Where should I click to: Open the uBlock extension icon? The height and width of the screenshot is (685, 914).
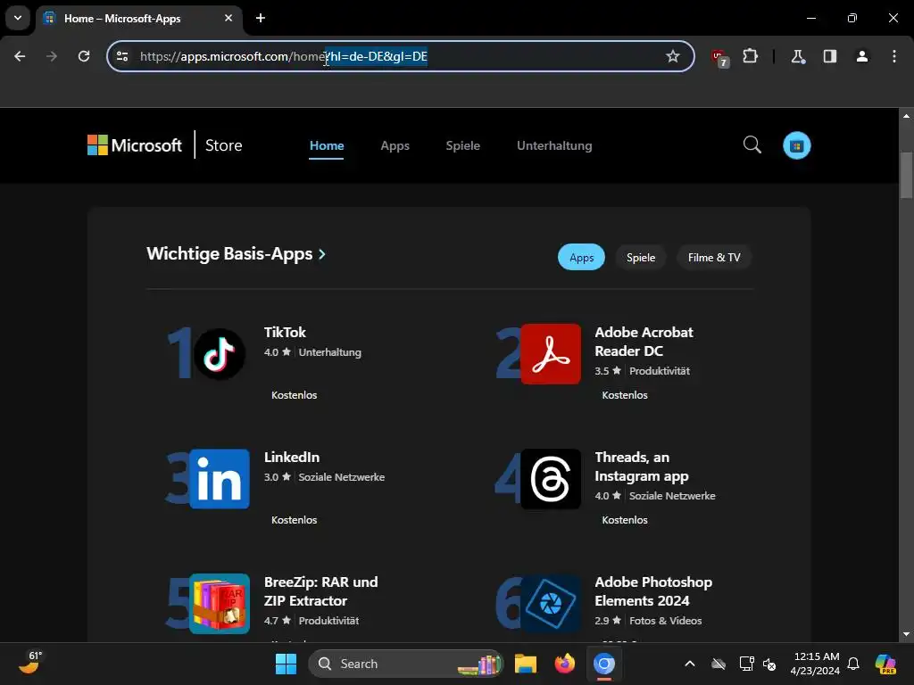pyautogui.click(x=719, y=58)
